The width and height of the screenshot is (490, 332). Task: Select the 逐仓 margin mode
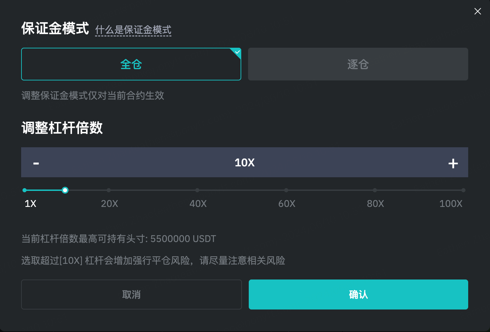point(358,64)
